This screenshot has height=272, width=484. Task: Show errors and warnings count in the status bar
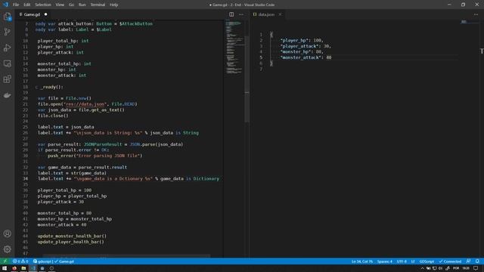point(20,261)
